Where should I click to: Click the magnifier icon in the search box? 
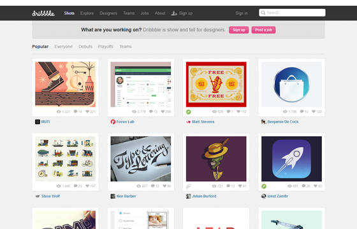[263, 13]
